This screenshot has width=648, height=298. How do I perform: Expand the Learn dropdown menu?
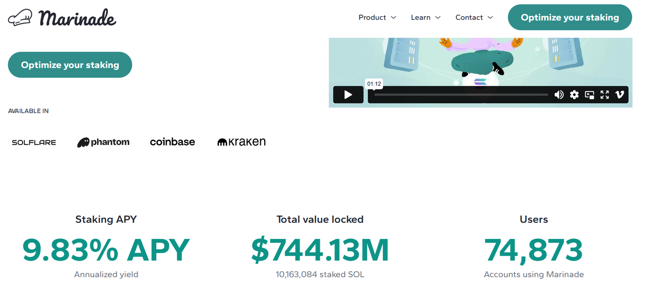tap(426, 18)
